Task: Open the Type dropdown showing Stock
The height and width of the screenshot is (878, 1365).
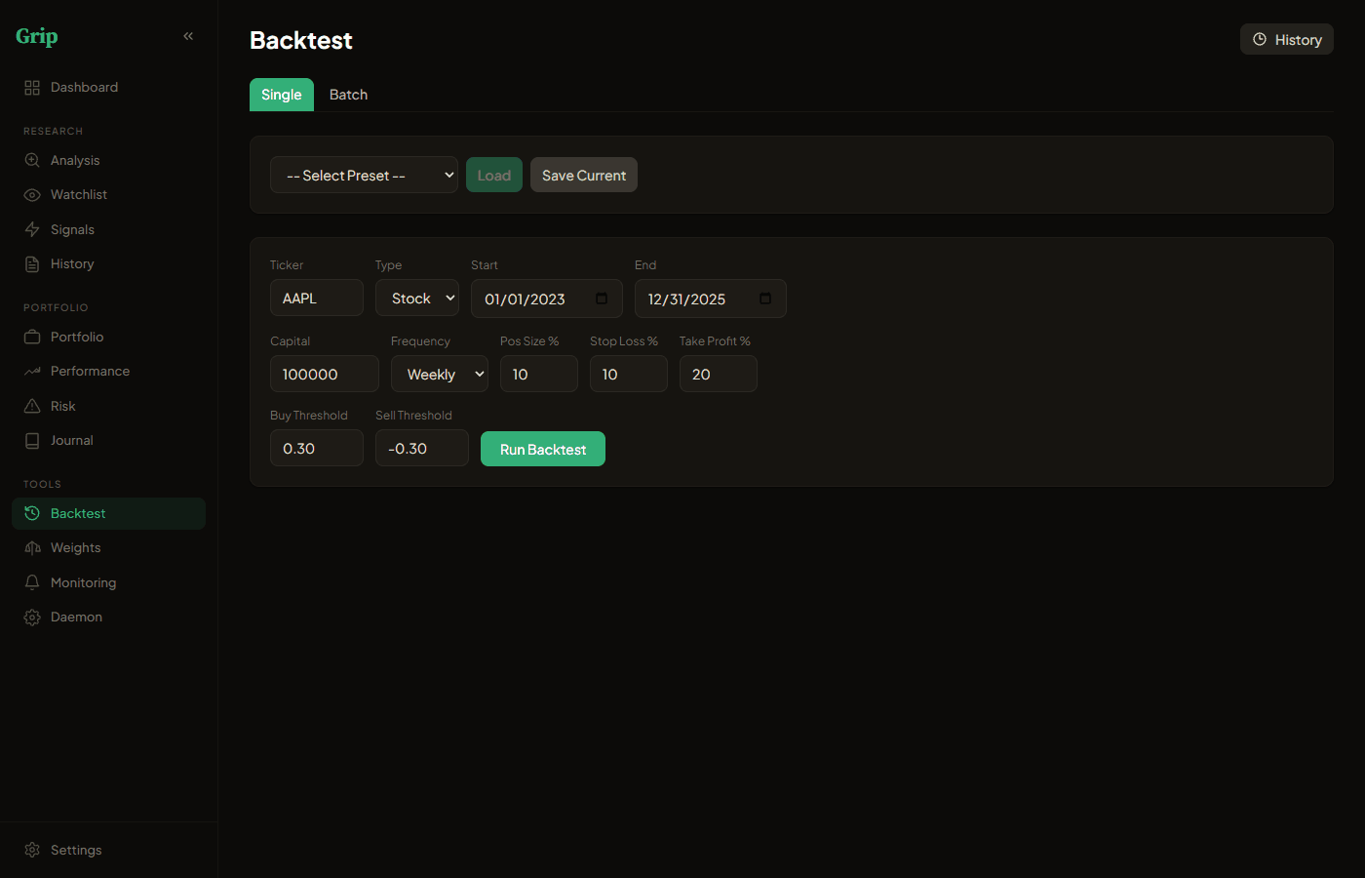Action: [x=416, y=298]
